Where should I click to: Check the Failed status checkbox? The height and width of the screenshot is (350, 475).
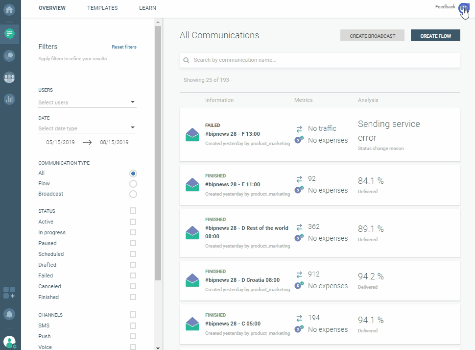[133, 275]
